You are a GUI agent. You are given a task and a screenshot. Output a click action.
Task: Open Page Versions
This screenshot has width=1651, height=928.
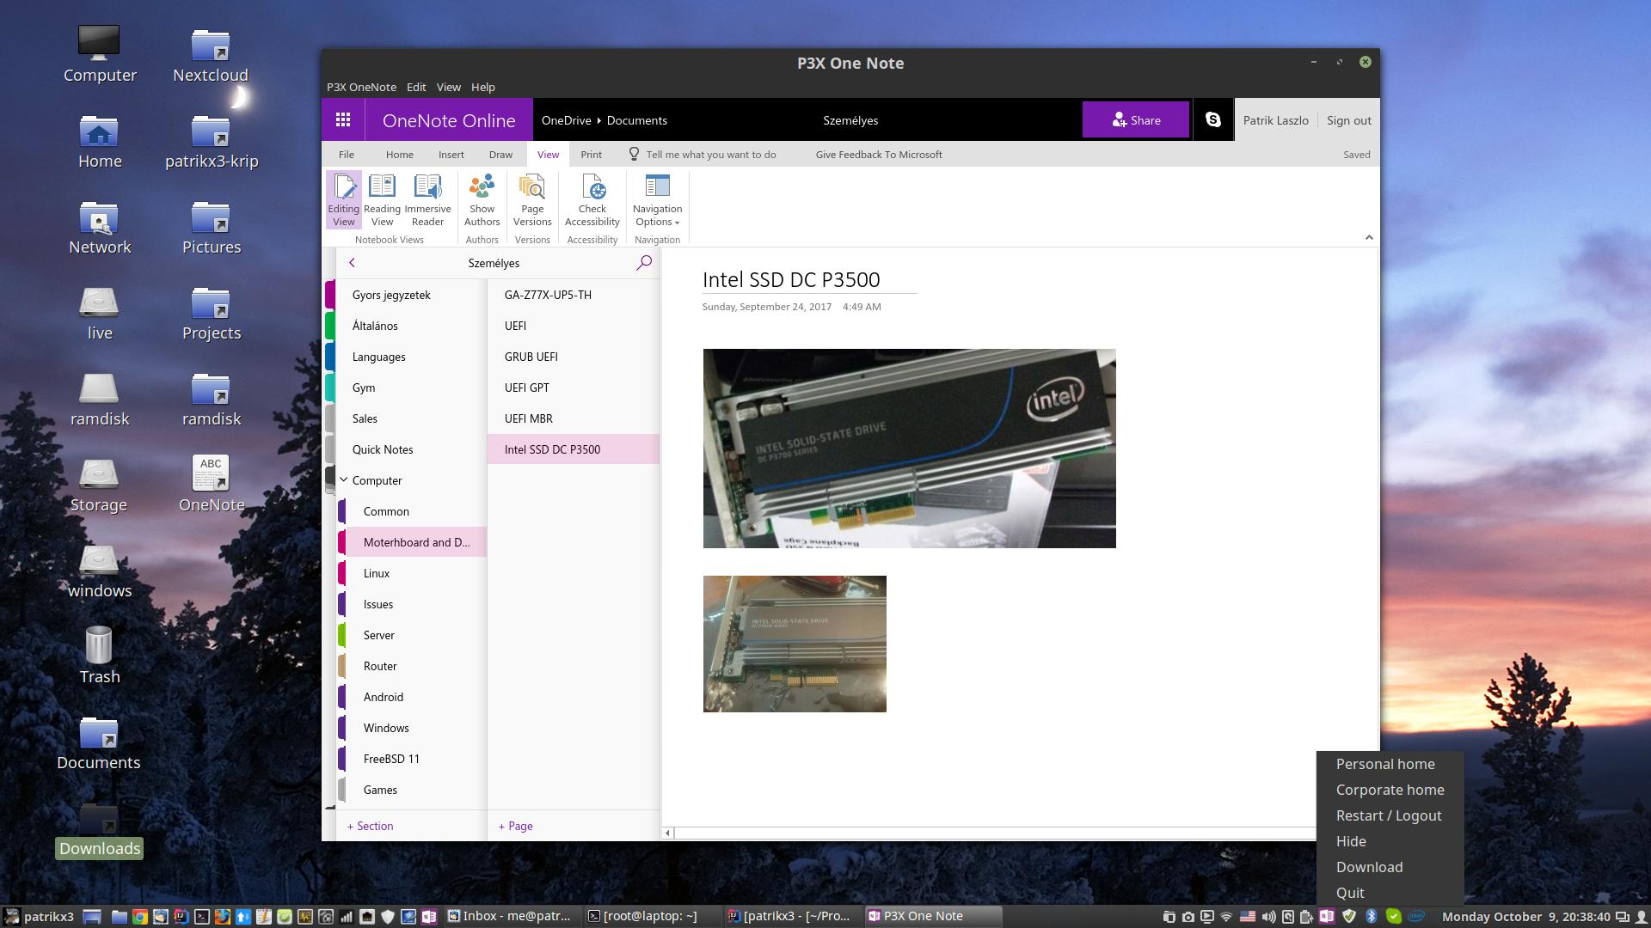point(532,199)
